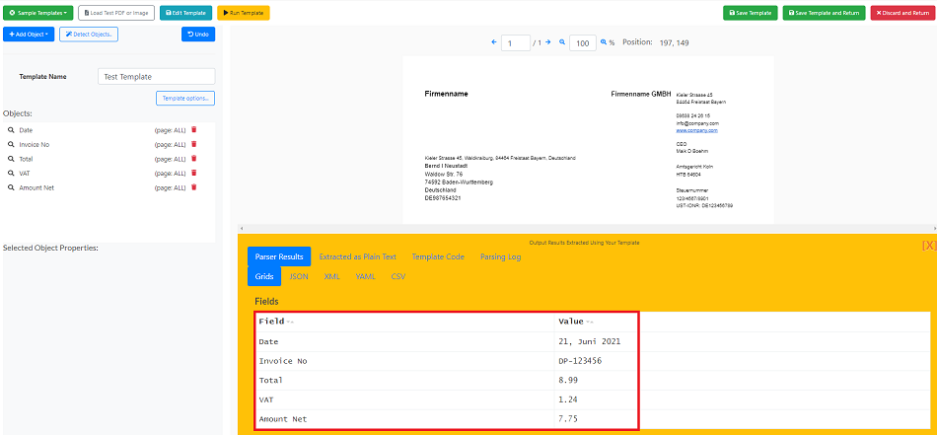Open the Template Code tab
The image size is (937, 435).
pyautogui.click(x=438, y=256)
